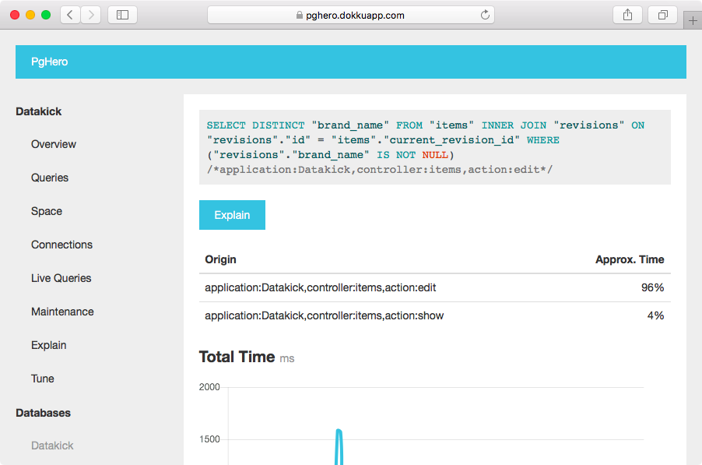Select the items,action:show origin row

[435, 315]
